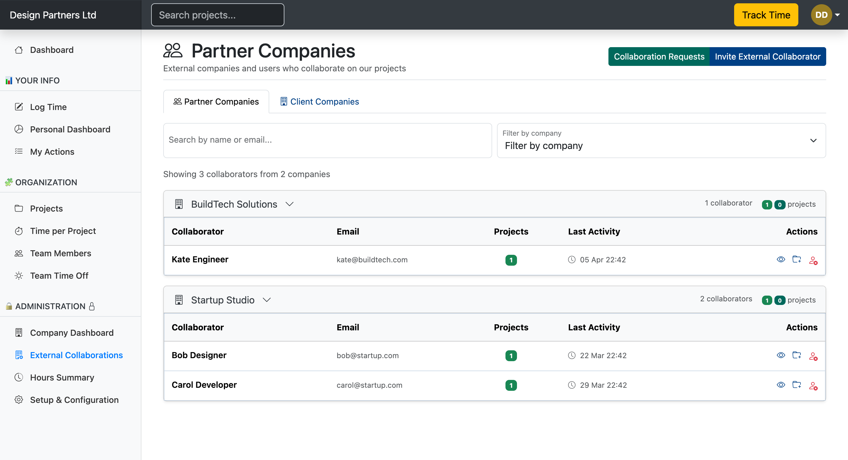Focus the Search by name or email field
This screenshot has height=460, width=848.
point(328,140)
